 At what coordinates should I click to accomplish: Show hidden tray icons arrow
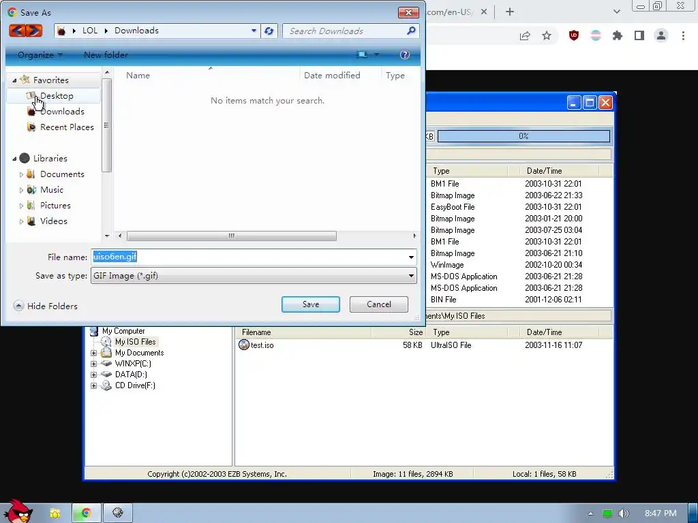click(x=590, y=513)
